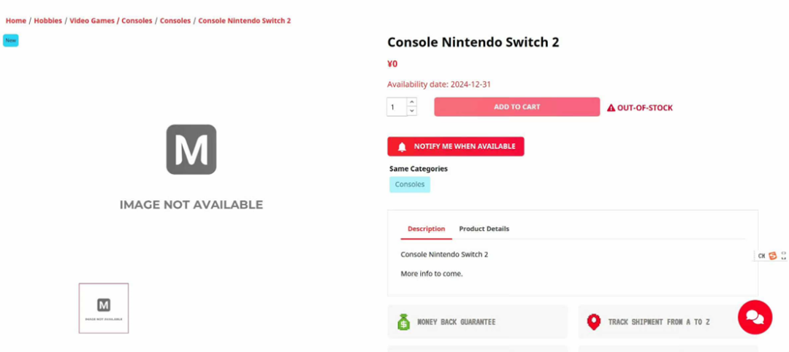The height and width of the screenshot is (352, 789).
Task: Go to Home in the breadcrumb
Action: pos(16,21)
